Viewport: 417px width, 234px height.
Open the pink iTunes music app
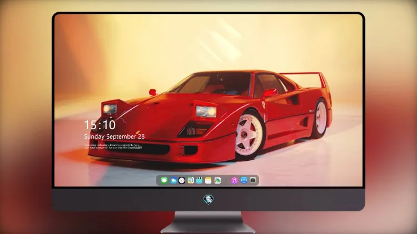[234, 180]
